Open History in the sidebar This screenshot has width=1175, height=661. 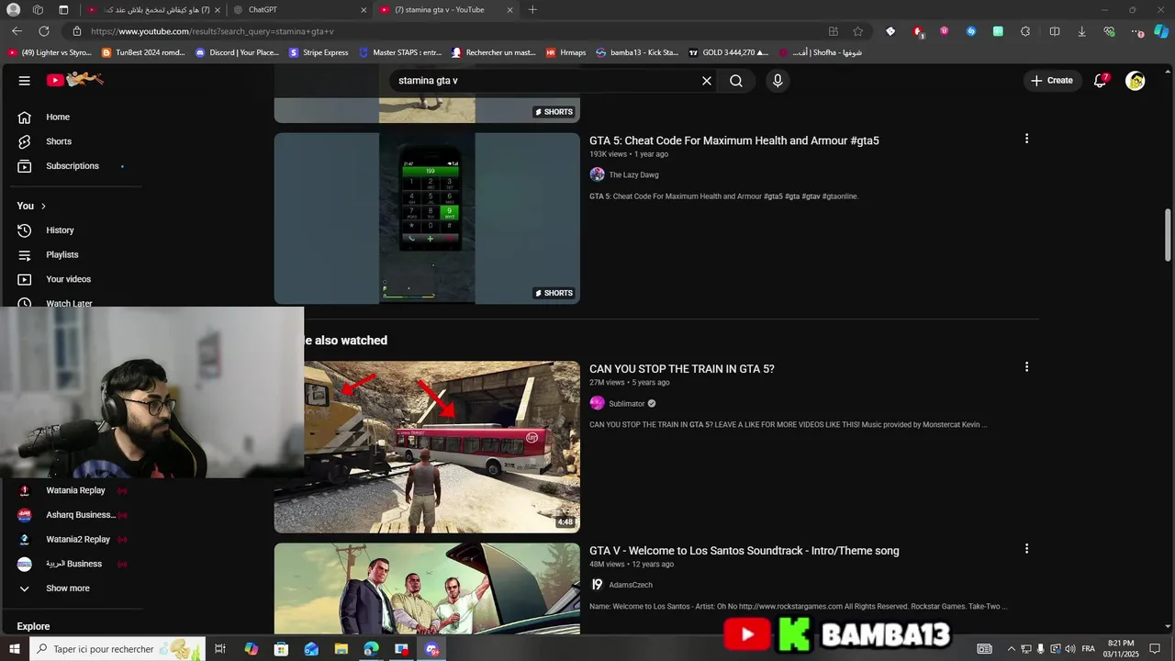coord(60,230)
